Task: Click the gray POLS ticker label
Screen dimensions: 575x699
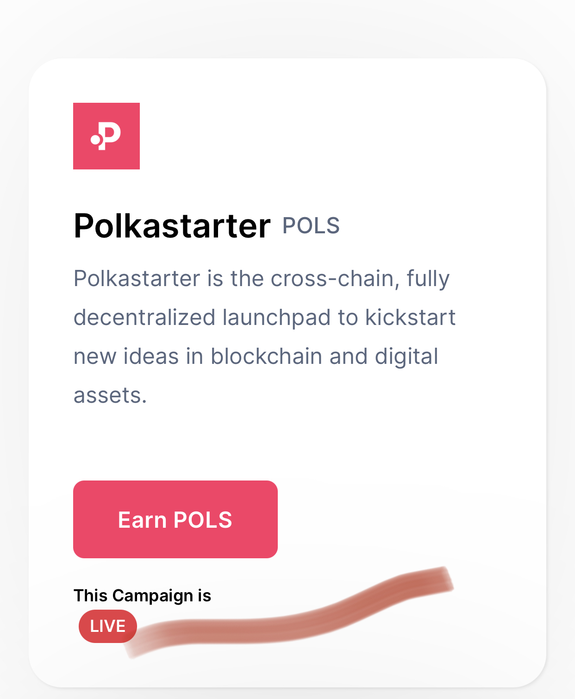Action: tap(311, 226)
